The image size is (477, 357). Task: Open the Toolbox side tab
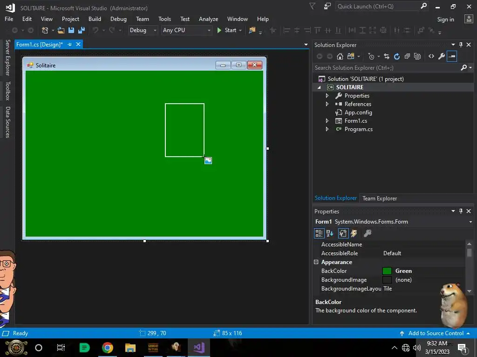(x=7, y=91)
